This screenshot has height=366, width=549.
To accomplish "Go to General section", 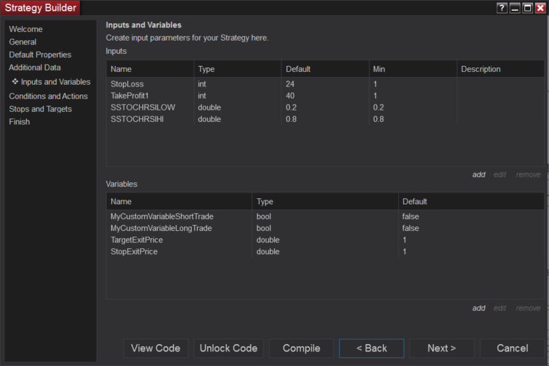I will click(23, 42).
